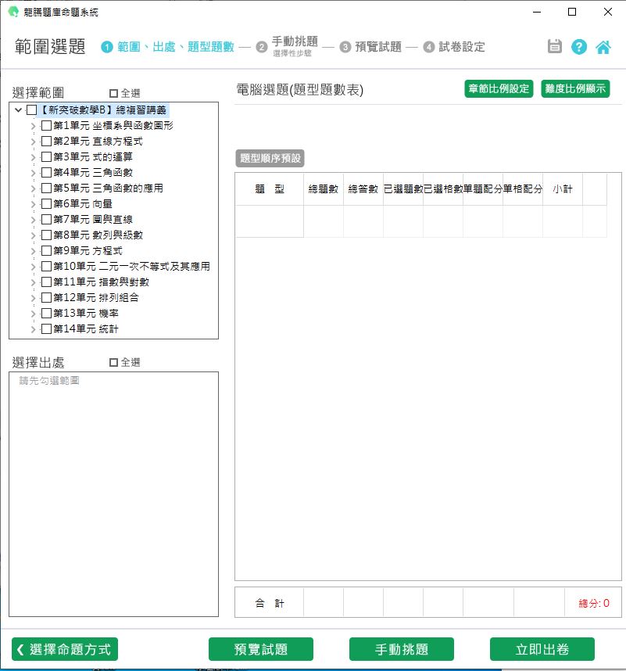Go home using the house icon
The height and width of the screenshot is (671, 626).
(603, 47)
